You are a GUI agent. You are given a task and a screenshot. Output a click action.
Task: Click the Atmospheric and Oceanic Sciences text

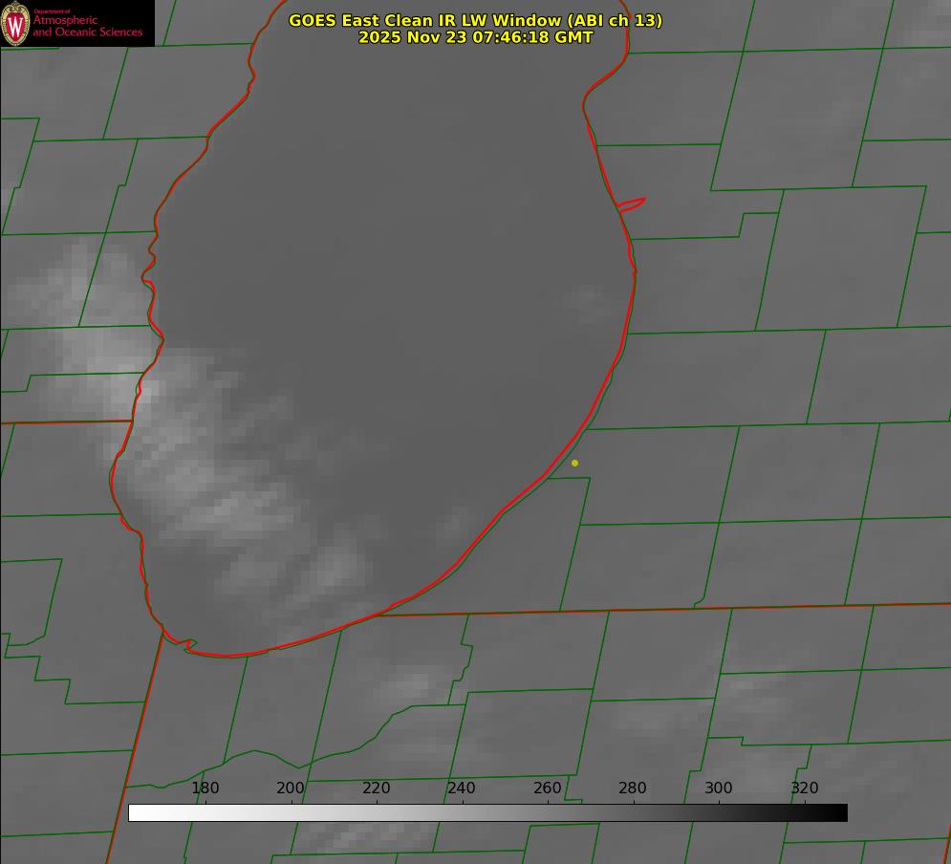[88, 26]
